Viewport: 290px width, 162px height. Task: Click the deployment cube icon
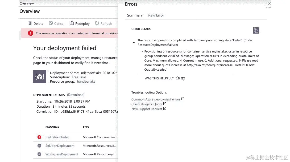[40, 77]
